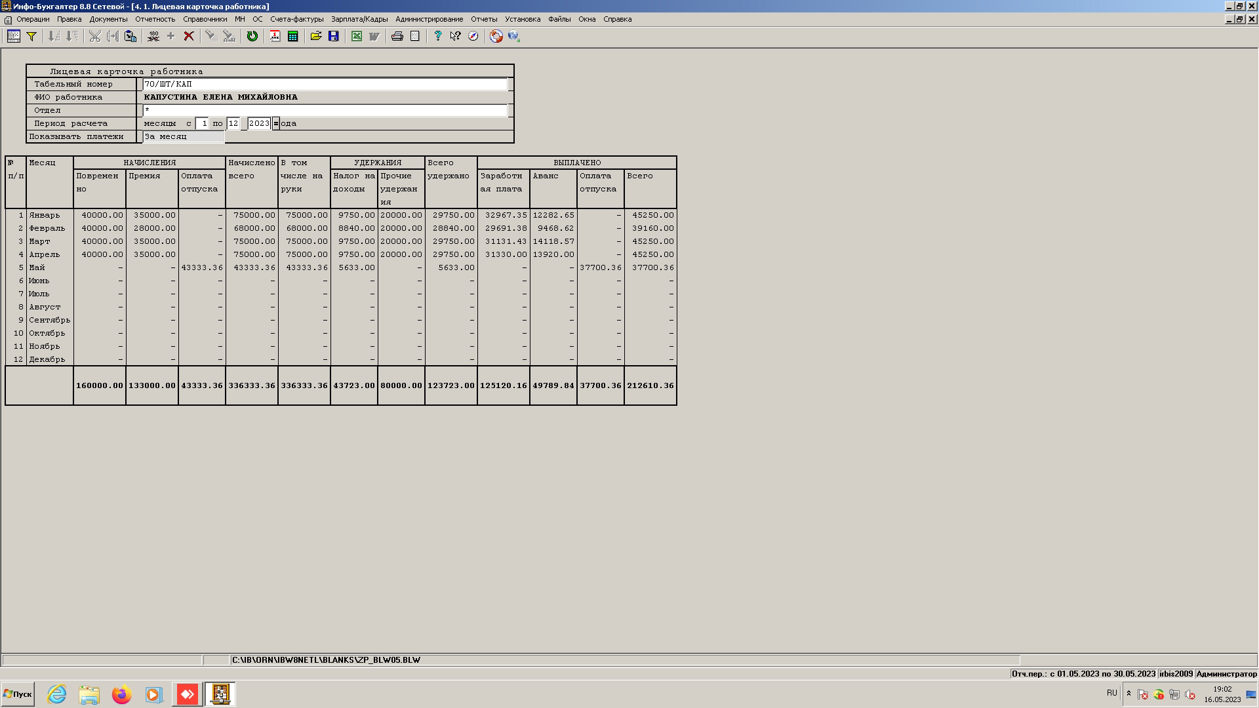
Task: Open the Зарплата/Кадры menu
Action: [x=359, y=19]
